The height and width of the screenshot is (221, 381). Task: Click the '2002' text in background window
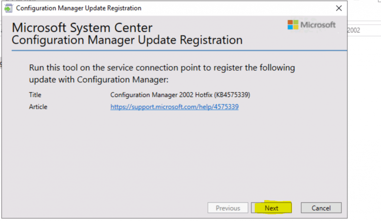[353, 31]
